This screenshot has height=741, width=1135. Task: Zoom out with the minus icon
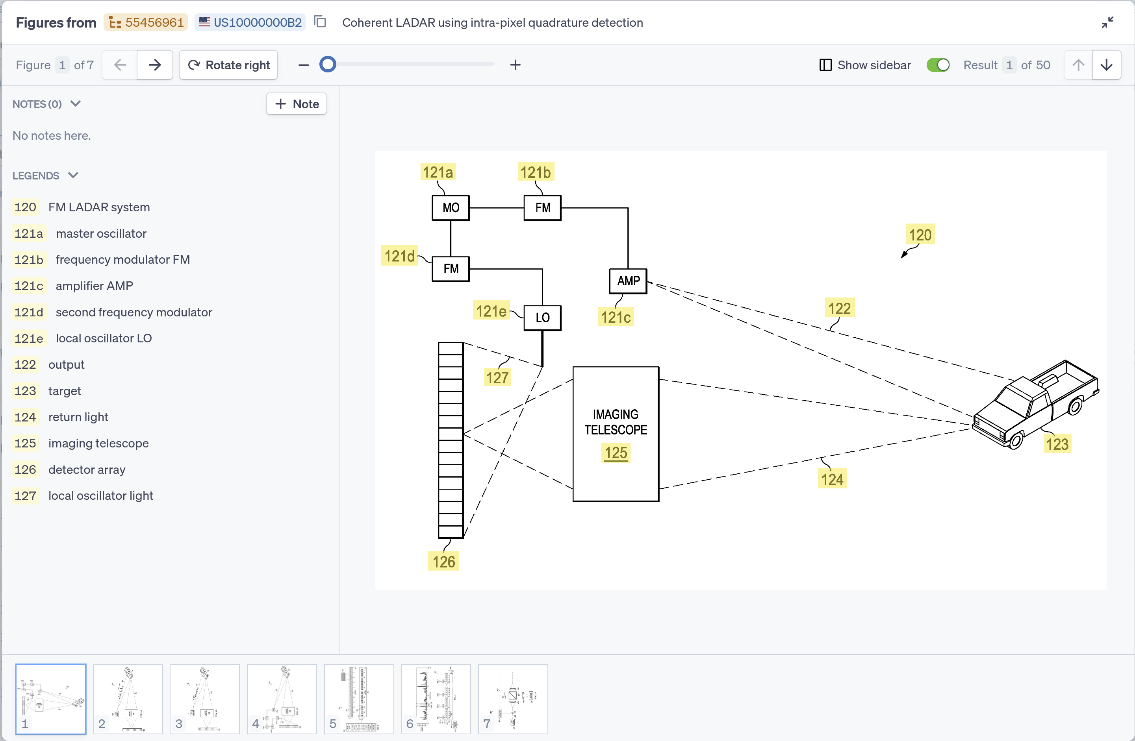(303, 65)
